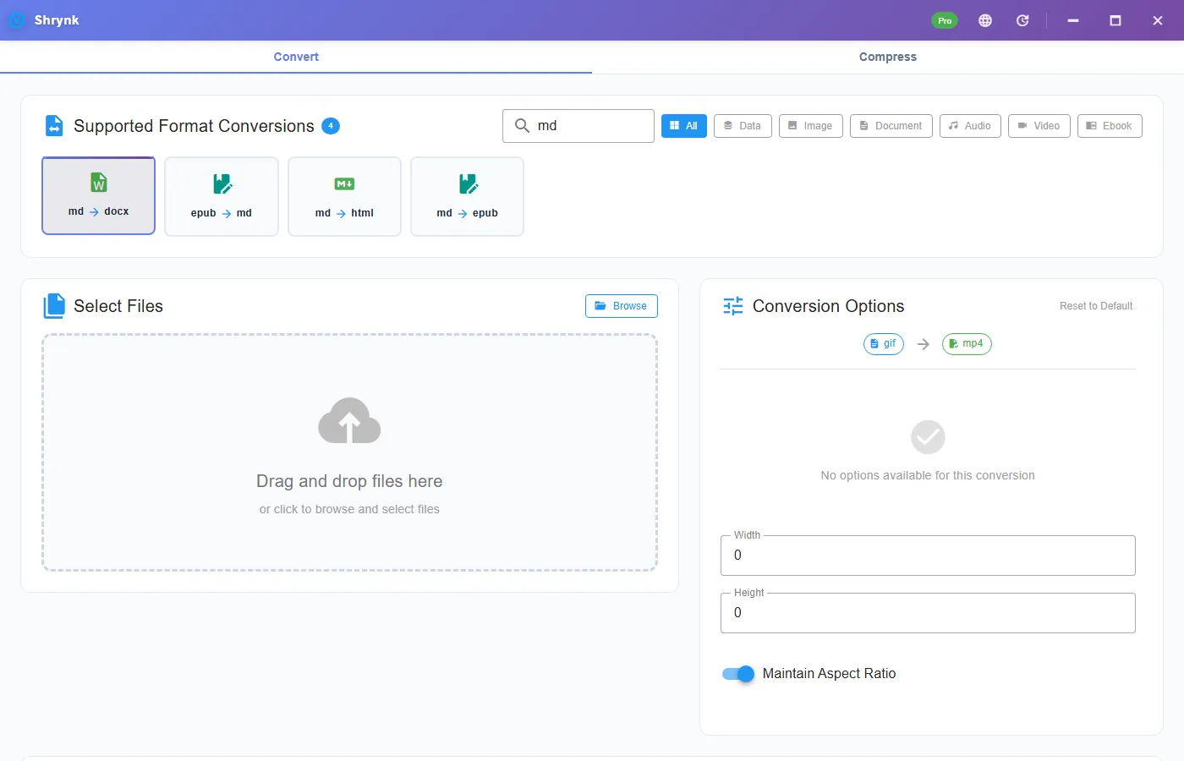Click the cloud upload icon in drop zone
The width and height of the screenshot is (1184, 761).
[x=349, y=420]
